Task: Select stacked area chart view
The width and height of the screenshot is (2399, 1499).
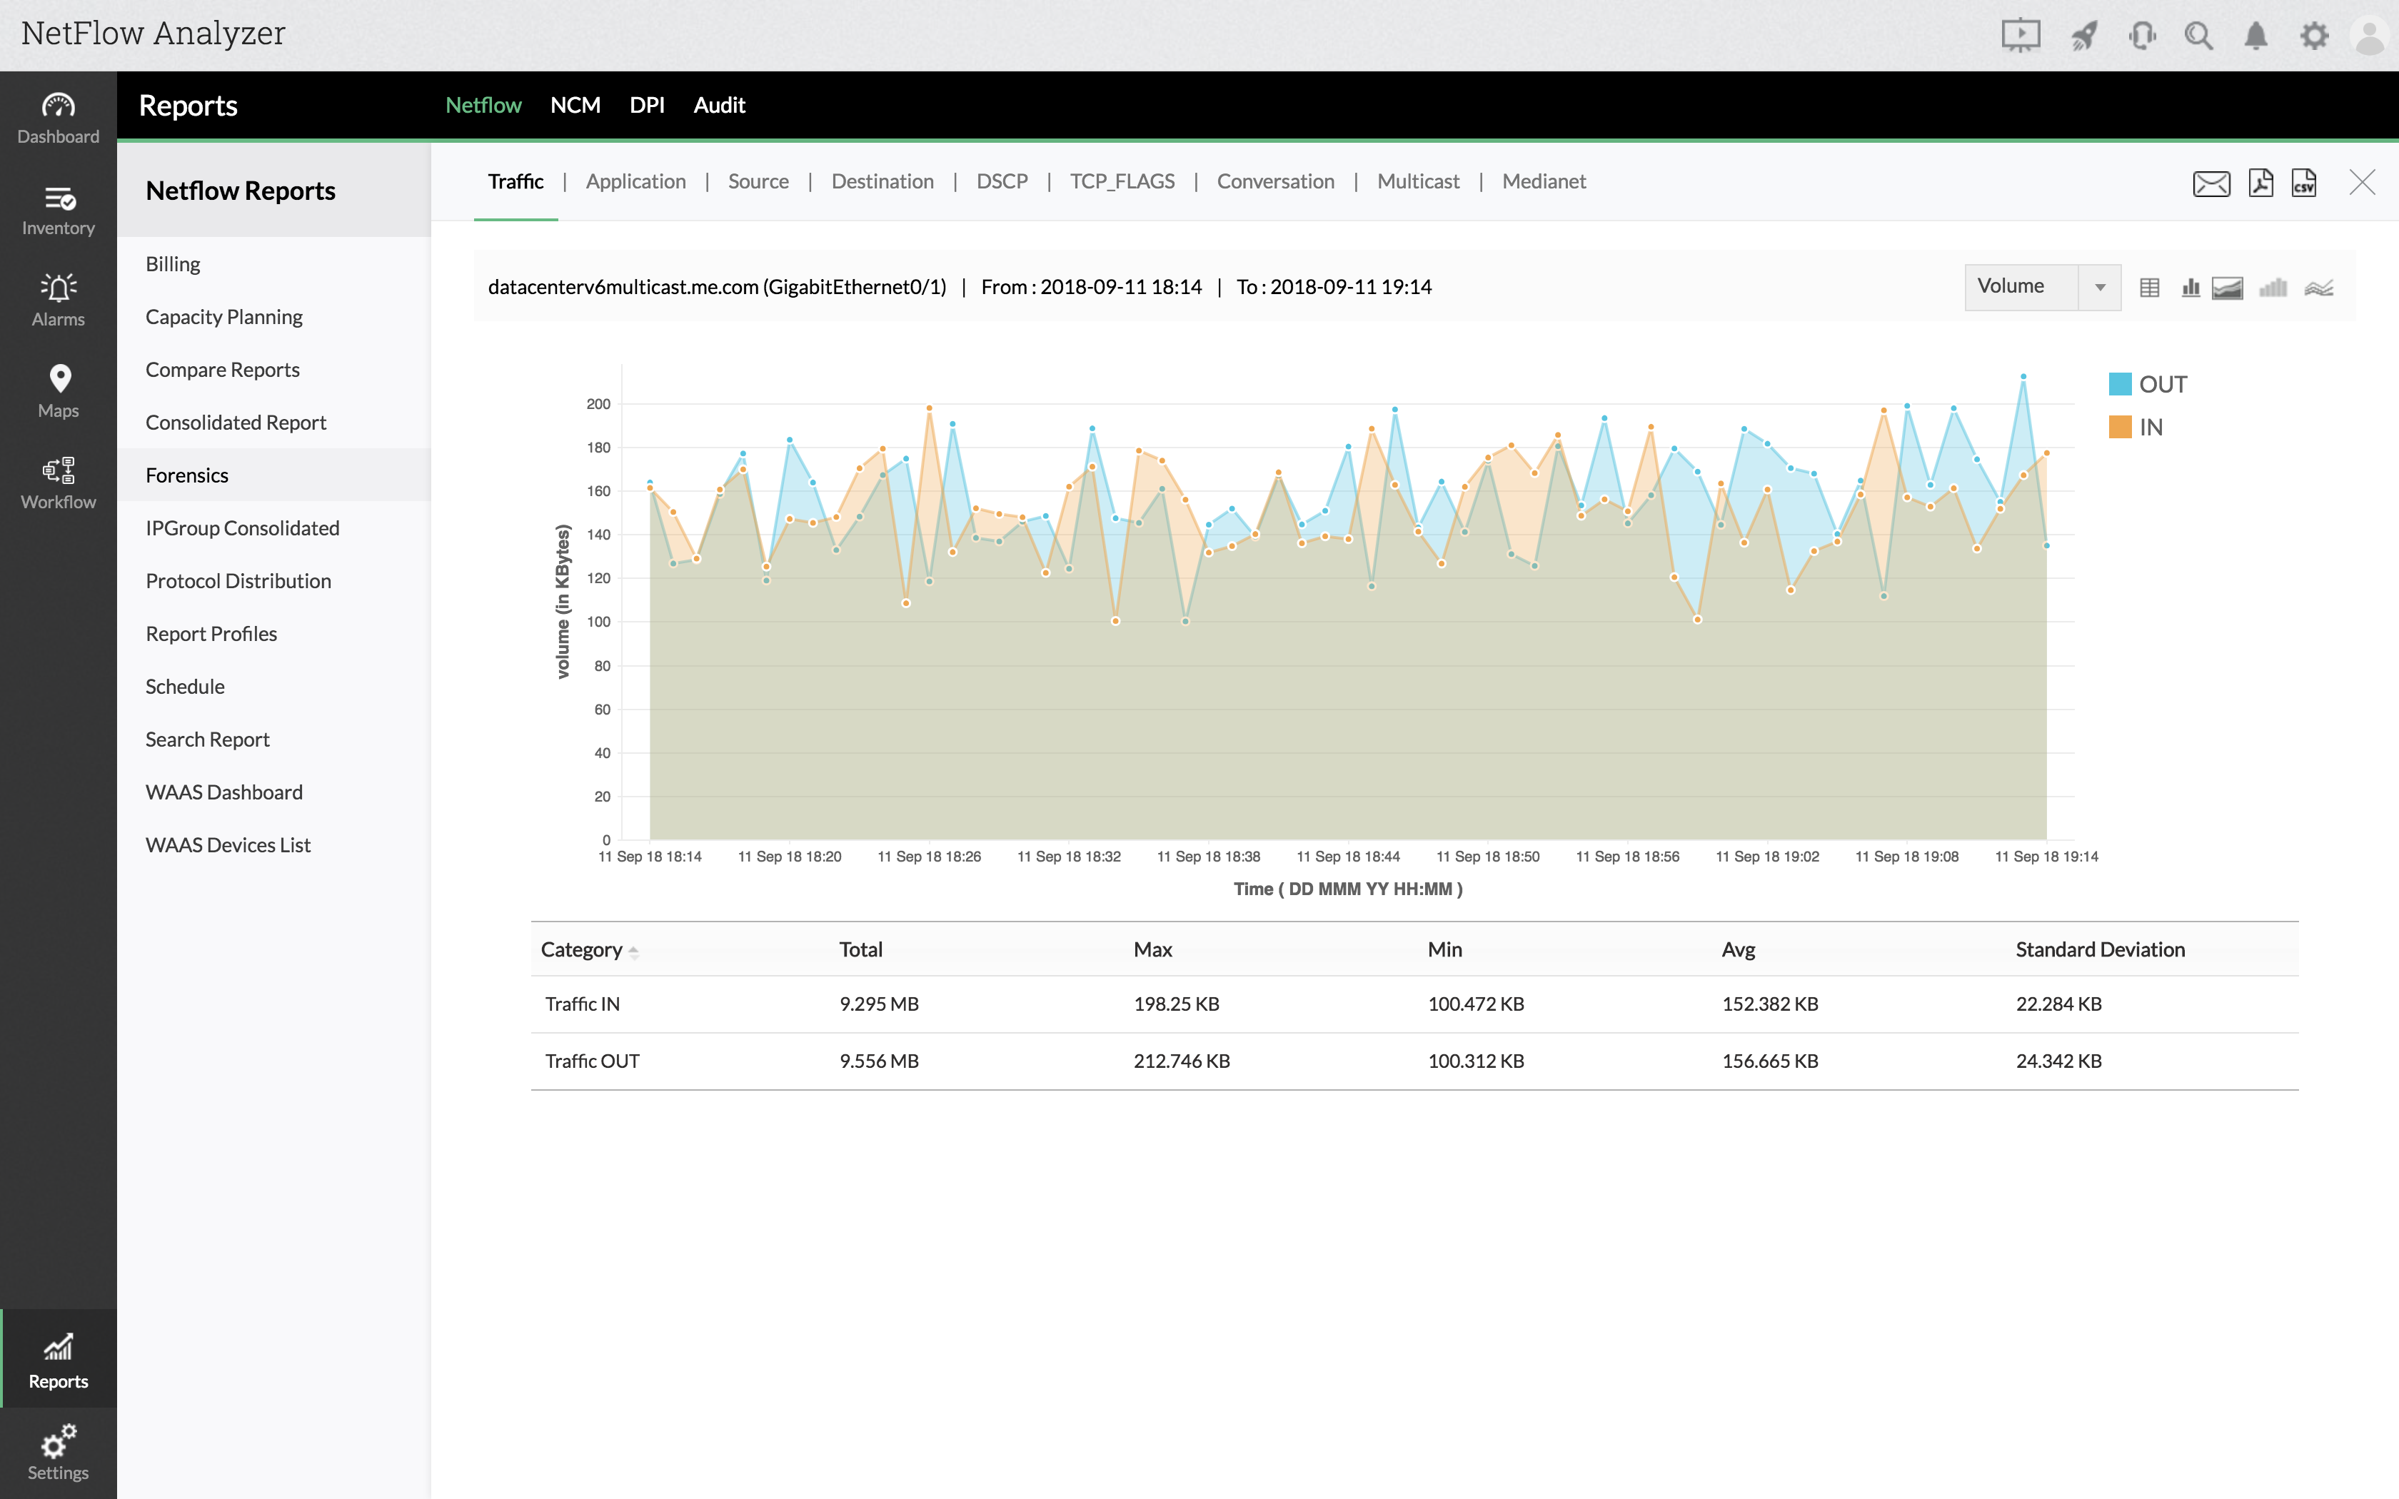Action: pyautogui.click(x=2228, y=288)
